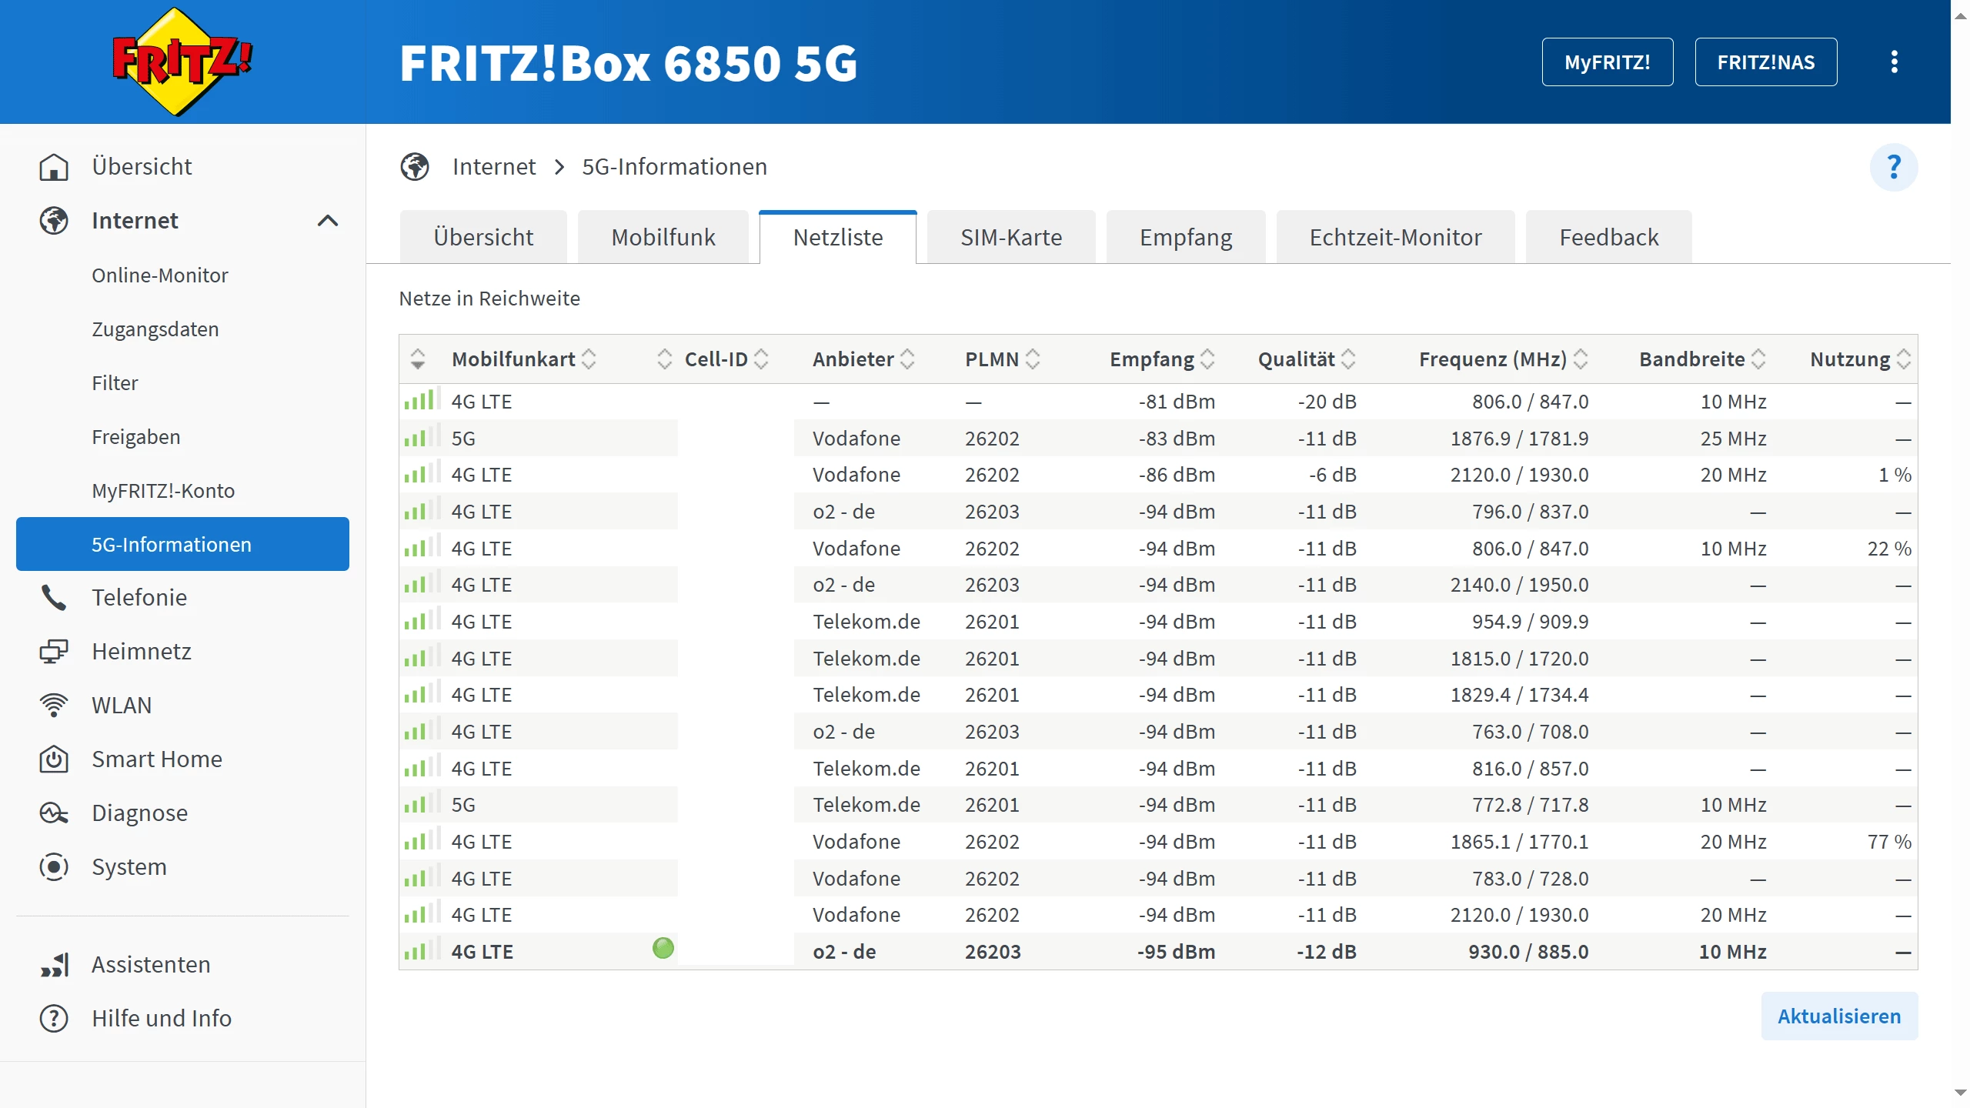
Task: Click the MyFRITZ! header button
Action: point(1607,62)
